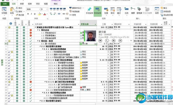
Task: Open the Mode (模式) button
Action: point(119,11)
